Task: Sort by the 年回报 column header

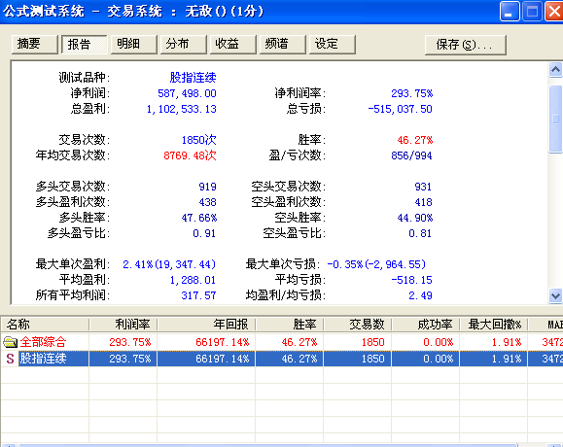Action: (206, 325)
